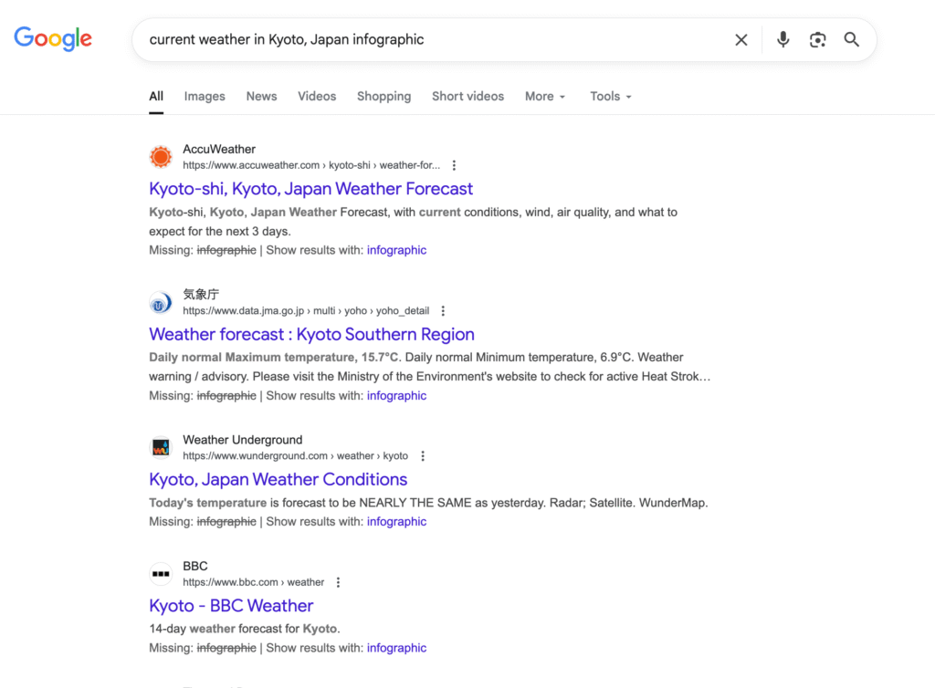Open the Kyoto - BBC Weather result
Viewport: 935px width, 688px height.
(231, 606)
